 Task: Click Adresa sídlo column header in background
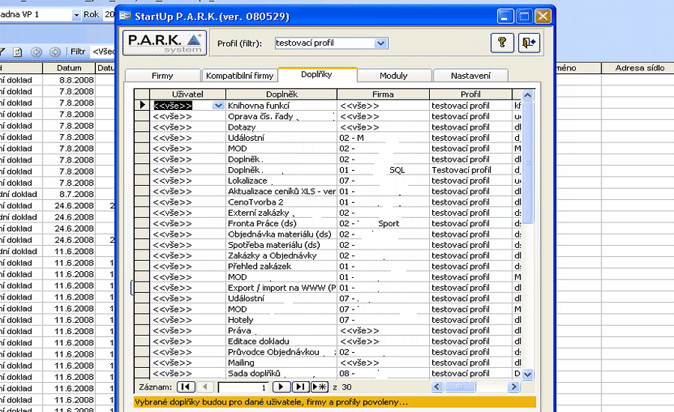pos(640,68)
